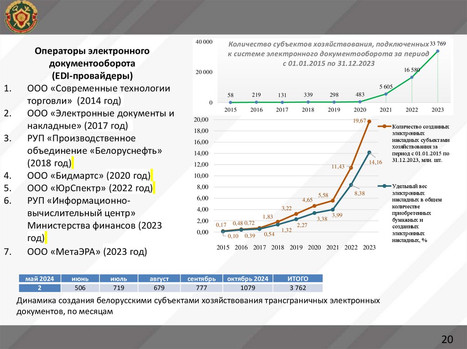Screen dimensions: 467x349
Task: Click the 2023 data point on green line
Action: [x=437, y=51]
